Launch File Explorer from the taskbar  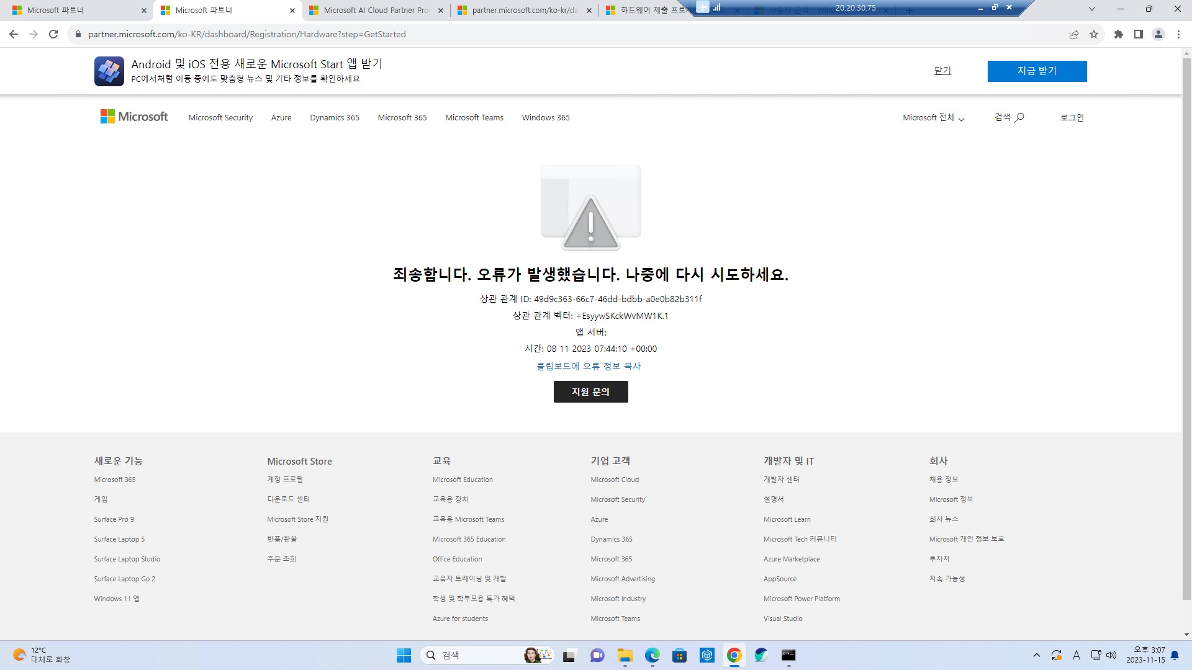[x=625, y=655]
